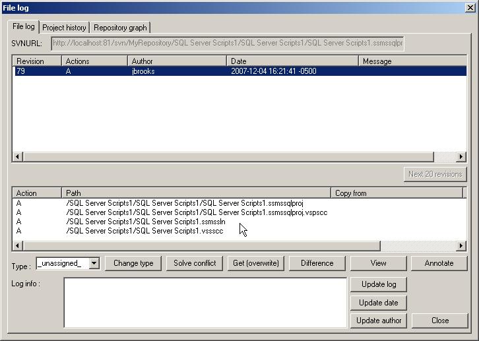The height and width of the screenshot is (341, 479).
Task: Run Annotate on the selected file
Action: pyautogui.click(x=439, y=263)
